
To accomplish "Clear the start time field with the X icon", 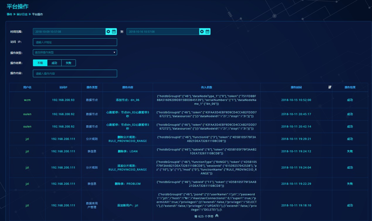I will pyautogui.click(x=108, y=32).
